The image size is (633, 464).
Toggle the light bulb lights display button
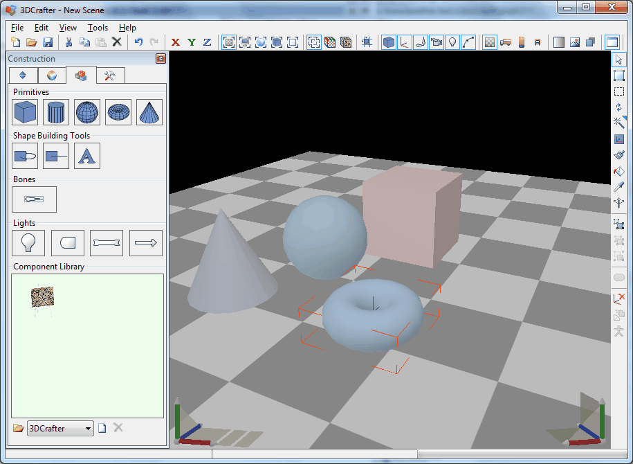tap(452, 42)
